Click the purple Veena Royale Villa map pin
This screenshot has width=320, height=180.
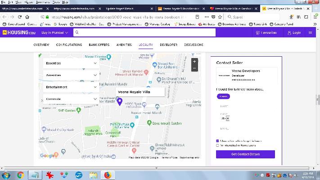pyautogui.click(x=120, y=101)
